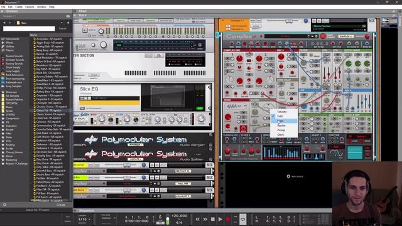Select Bridge Pickup -ND.repatch file
402x226 pixels.
[x=51, y=88]
